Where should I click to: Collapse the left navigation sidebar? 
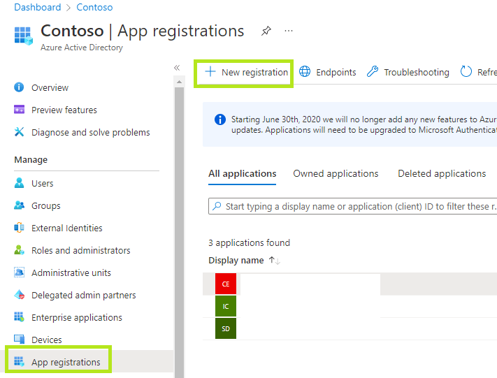click(177, 67)
